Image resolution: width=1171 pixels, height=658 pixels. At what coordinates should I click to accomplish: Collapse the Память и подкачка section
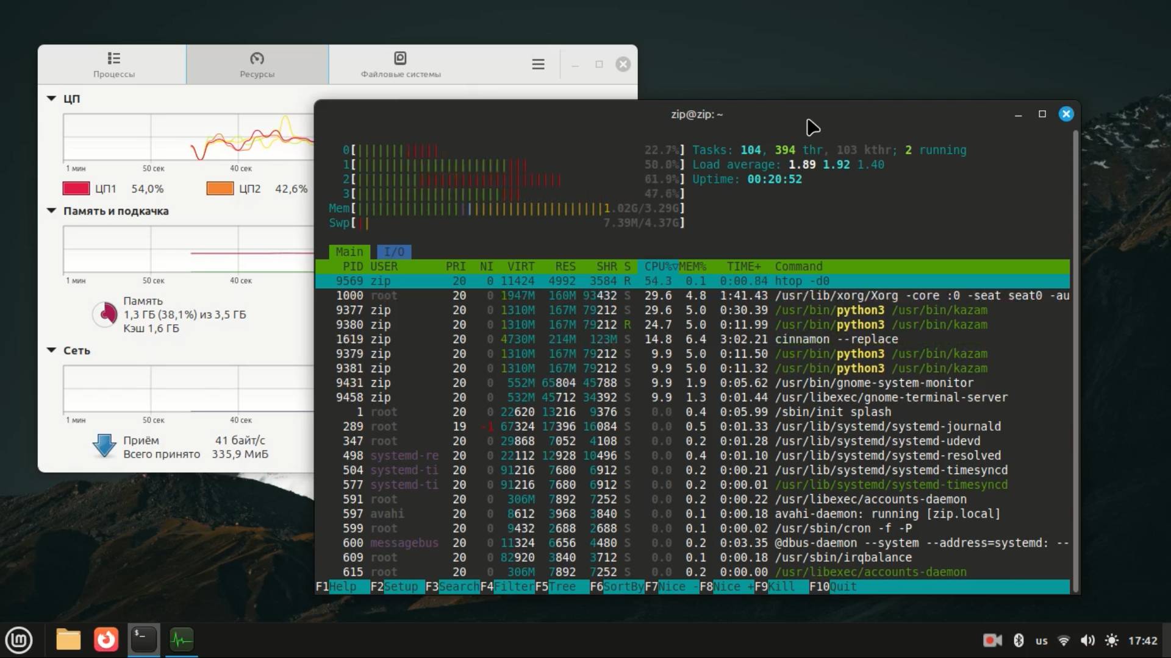(x=52, y=211)
